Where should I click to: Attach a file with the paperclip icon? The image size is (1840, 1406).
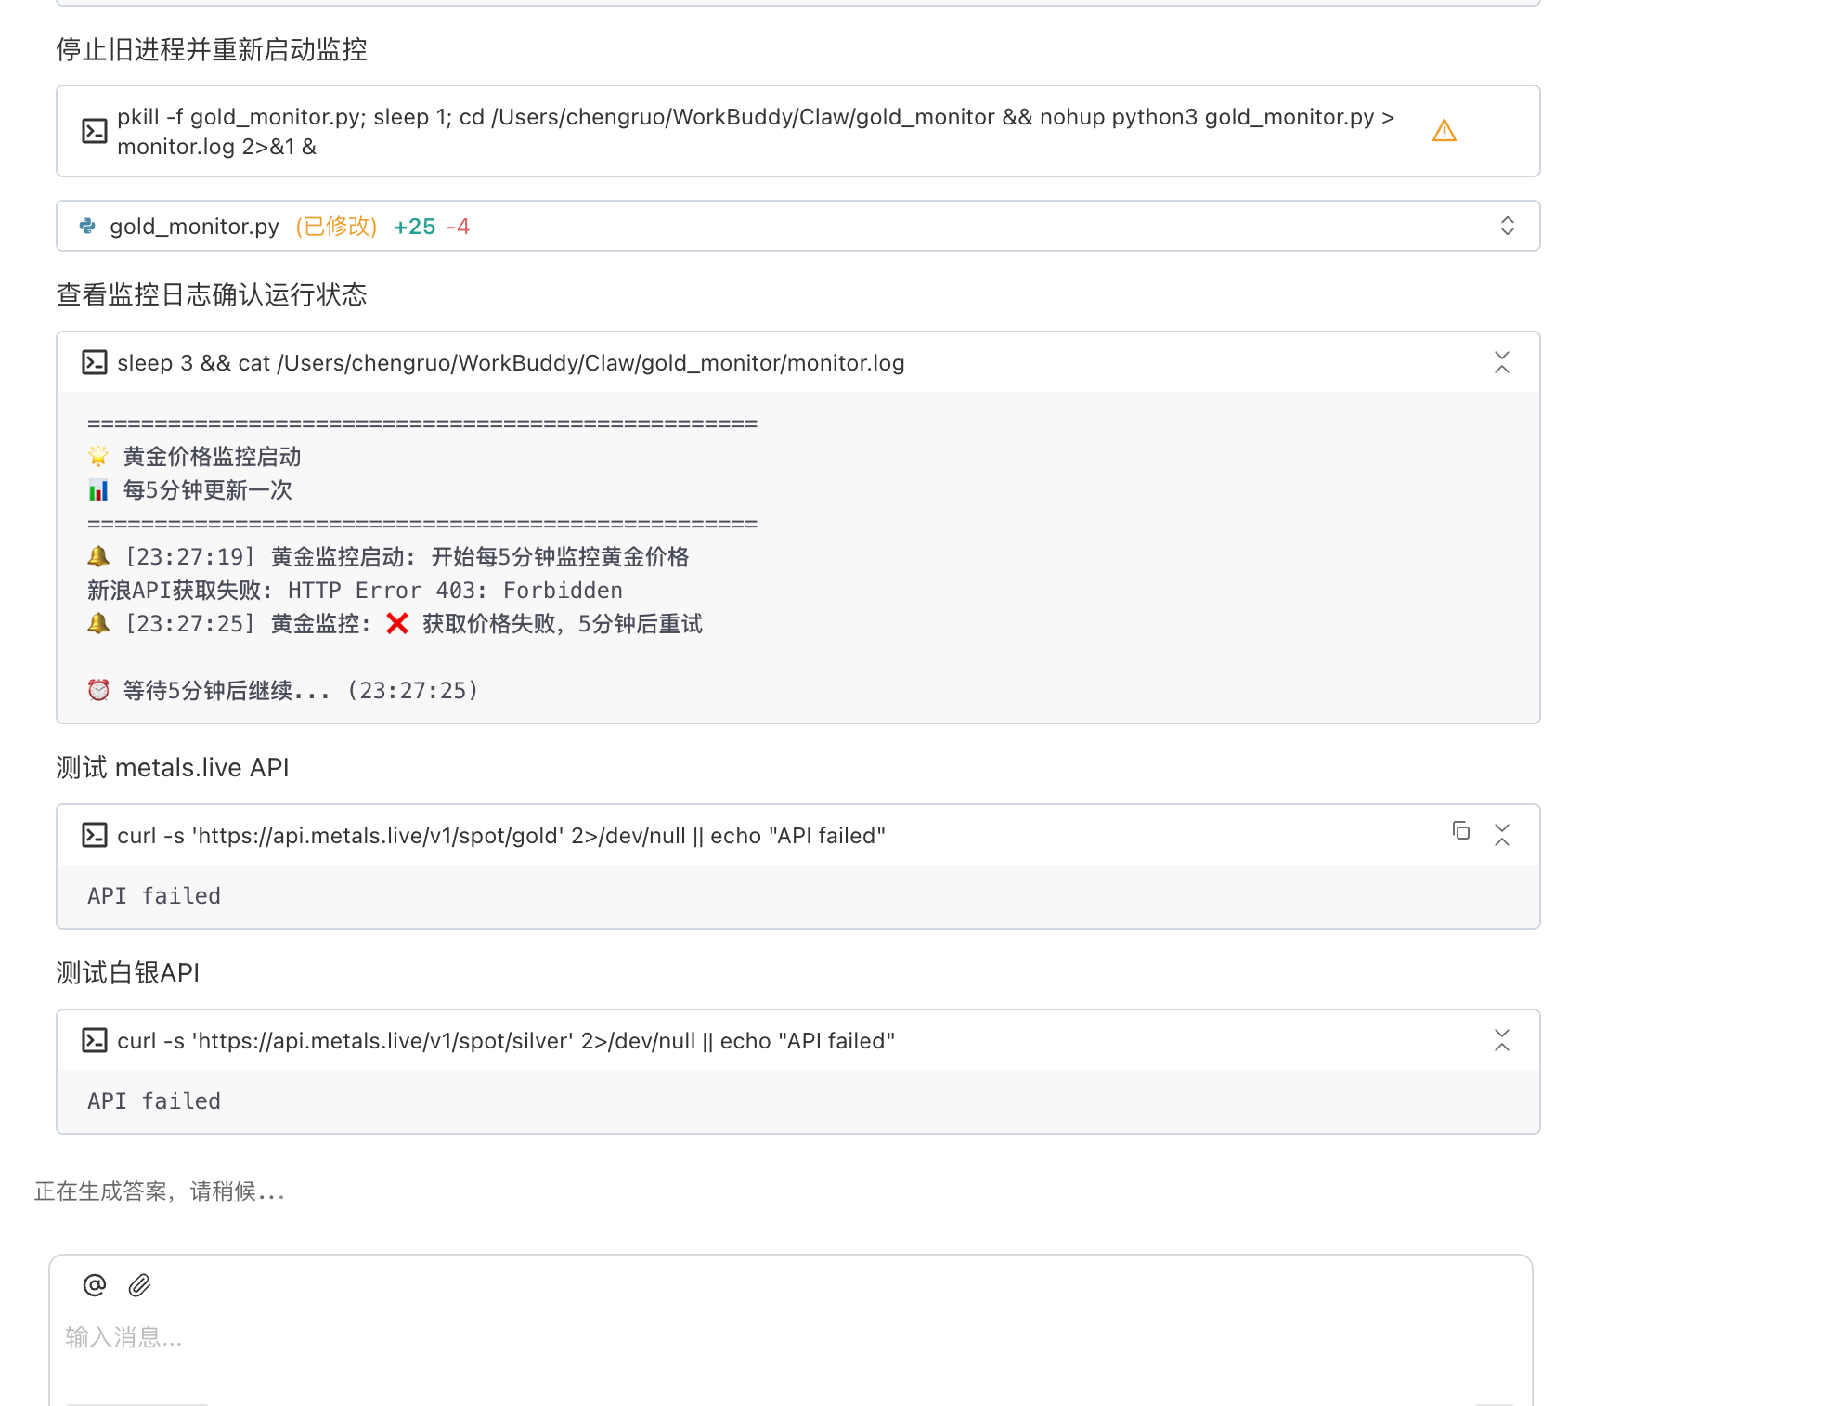coord(139,1284)
